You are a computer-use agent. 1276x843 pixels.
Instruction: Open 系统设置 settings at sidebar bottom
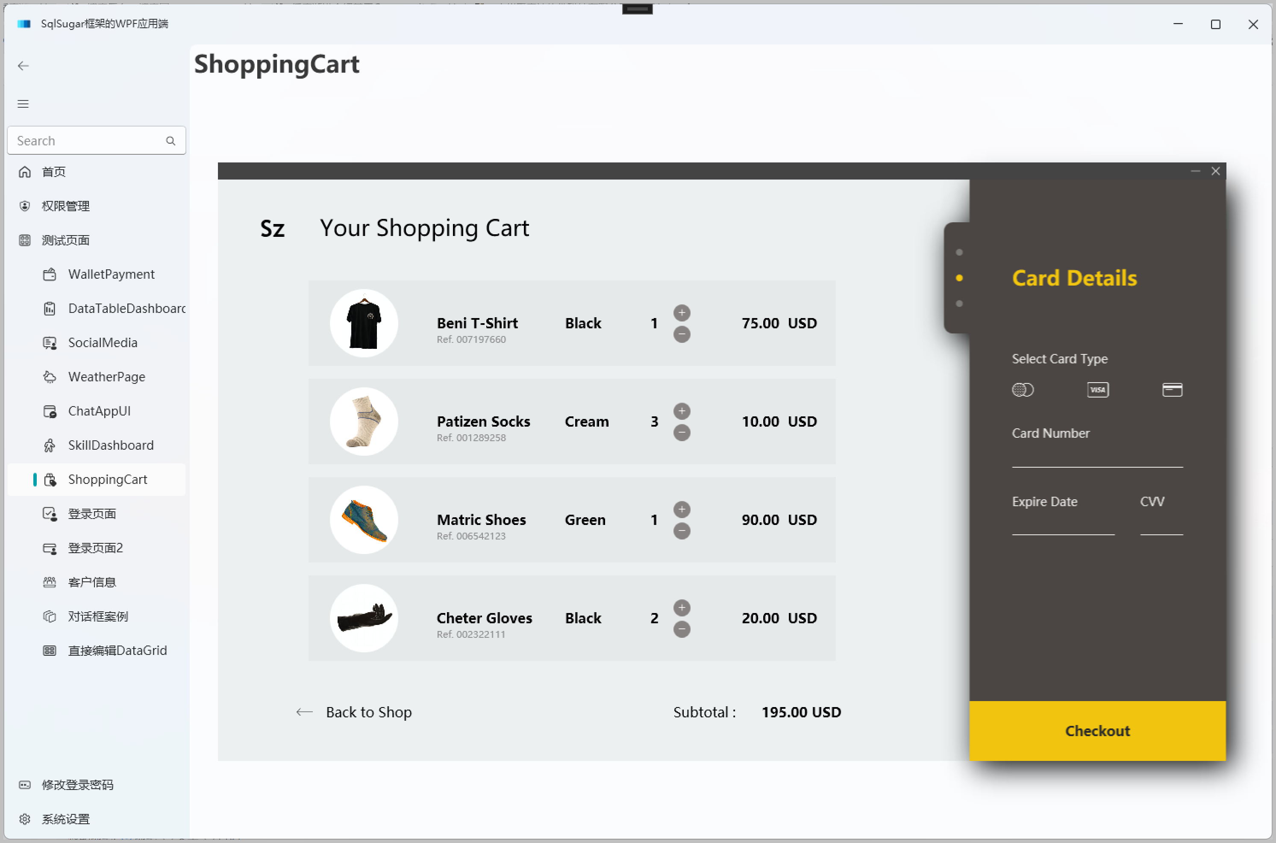point(65,819)
